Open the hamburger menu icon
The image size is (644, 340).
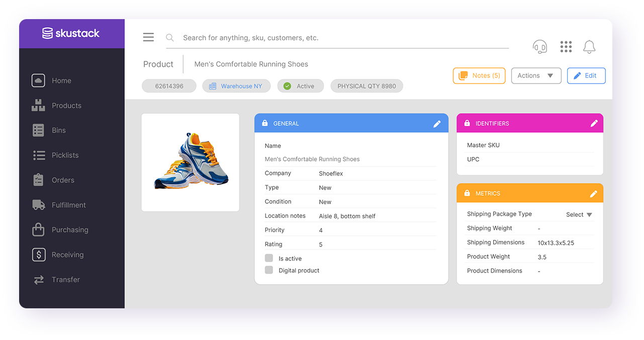(x=148, y=37)
